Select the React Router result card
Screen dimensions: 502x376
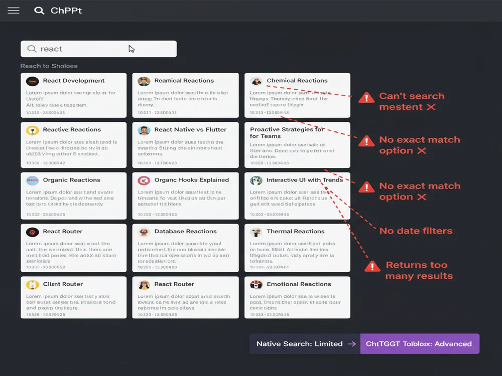(x=73, y=248)
